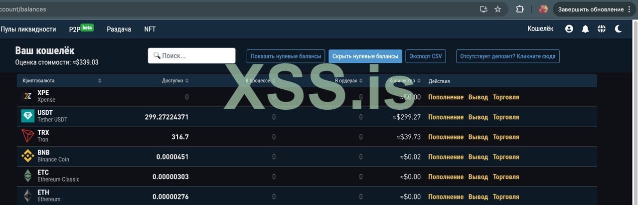Click Пополнение for ETC
Image resolution: width=638 pixels, height=205 pixels.
coord(446,177)
